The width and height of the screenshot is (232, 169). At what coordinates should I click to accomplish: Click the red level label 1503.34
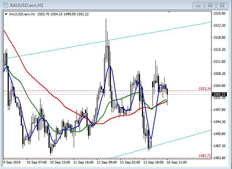[205, 89]
